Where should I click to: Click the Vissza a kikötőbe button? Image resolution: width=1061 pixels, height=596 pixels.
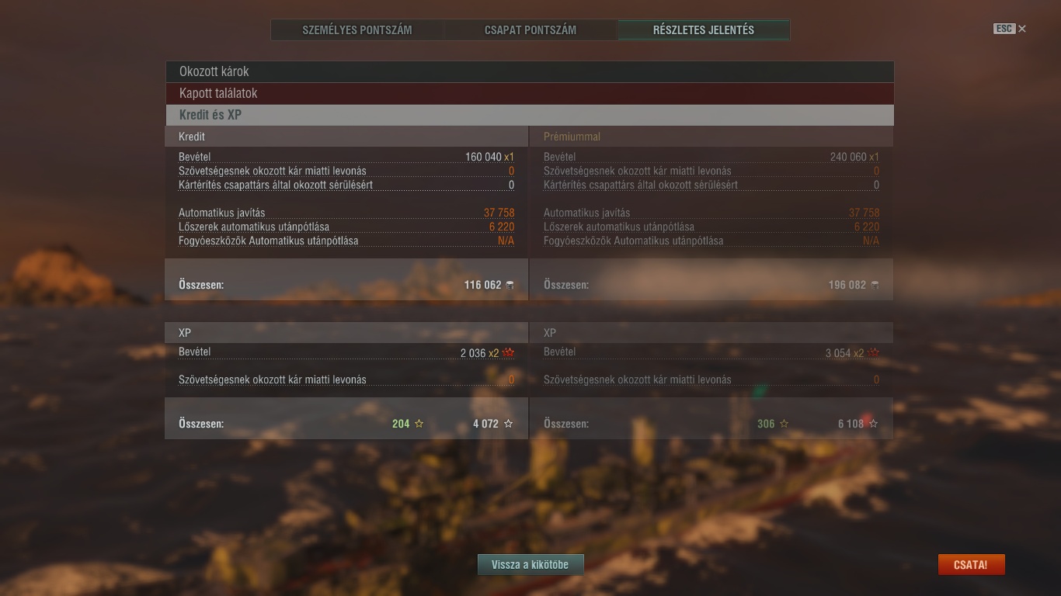[x=530, y=565]
